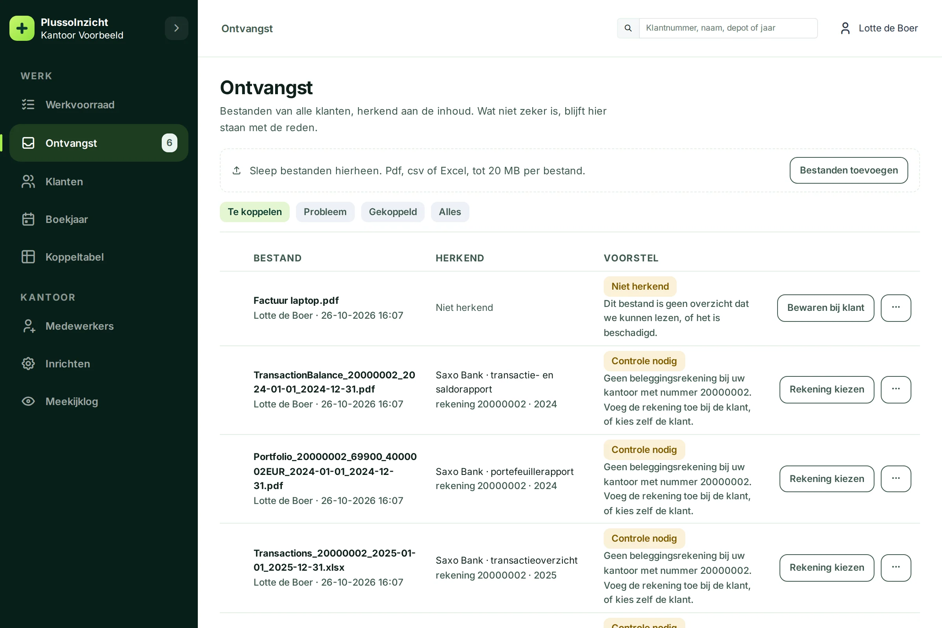Click Rekening kiezen for Portfolio file
The height and width of the screenshot is (628, 942).
click(827, 478)
